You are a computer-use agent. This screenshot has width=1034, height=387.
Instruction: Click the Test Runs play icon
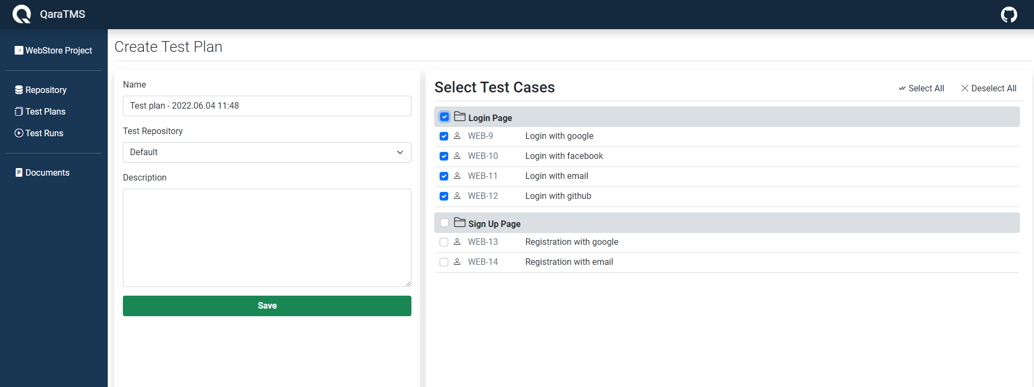(19, 133)
